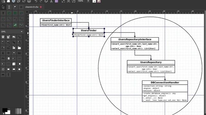Pick the UML Realizes connector

[3, 42]
